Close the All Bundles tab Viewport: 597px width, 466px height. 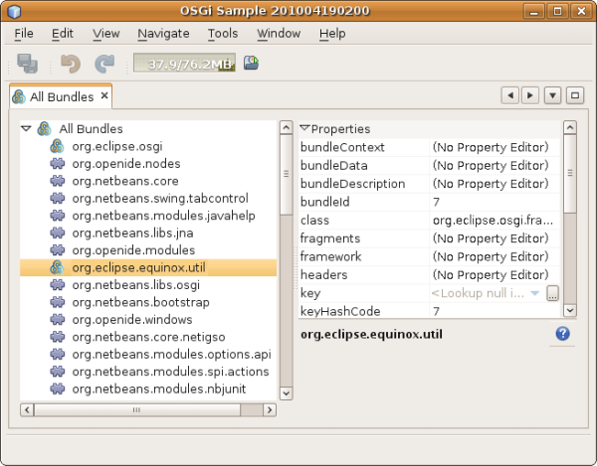coord(104,96)
